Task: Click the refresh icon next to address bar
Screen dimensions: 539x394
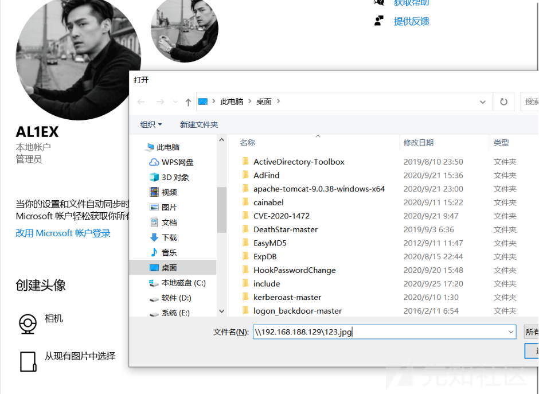Action: coord(503,101)
